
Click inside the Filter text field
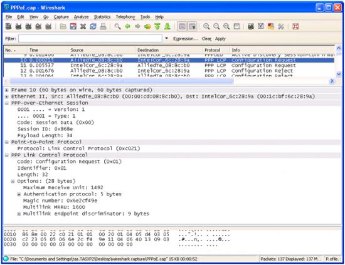tap(90, 38)
